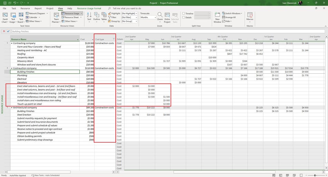Click Carpentry Work $20 000 Sep cell
The height and width of the screenshot is (177, 328).
209,58
